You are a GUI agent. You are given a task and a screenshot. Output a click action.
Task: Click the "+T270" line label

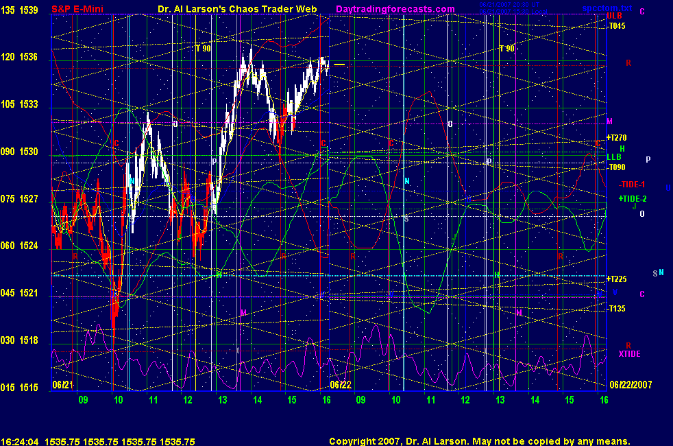(x=616, y=138)
